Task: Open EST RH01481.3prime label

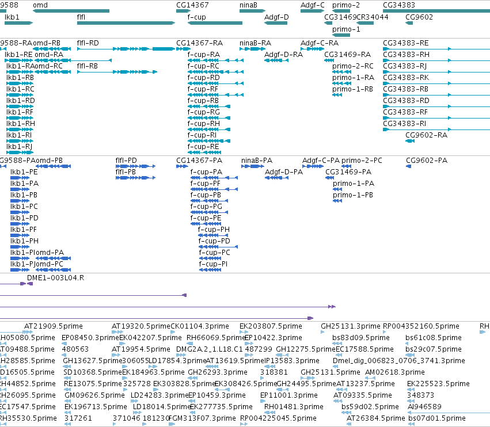Action: click(x=294, y=407)
